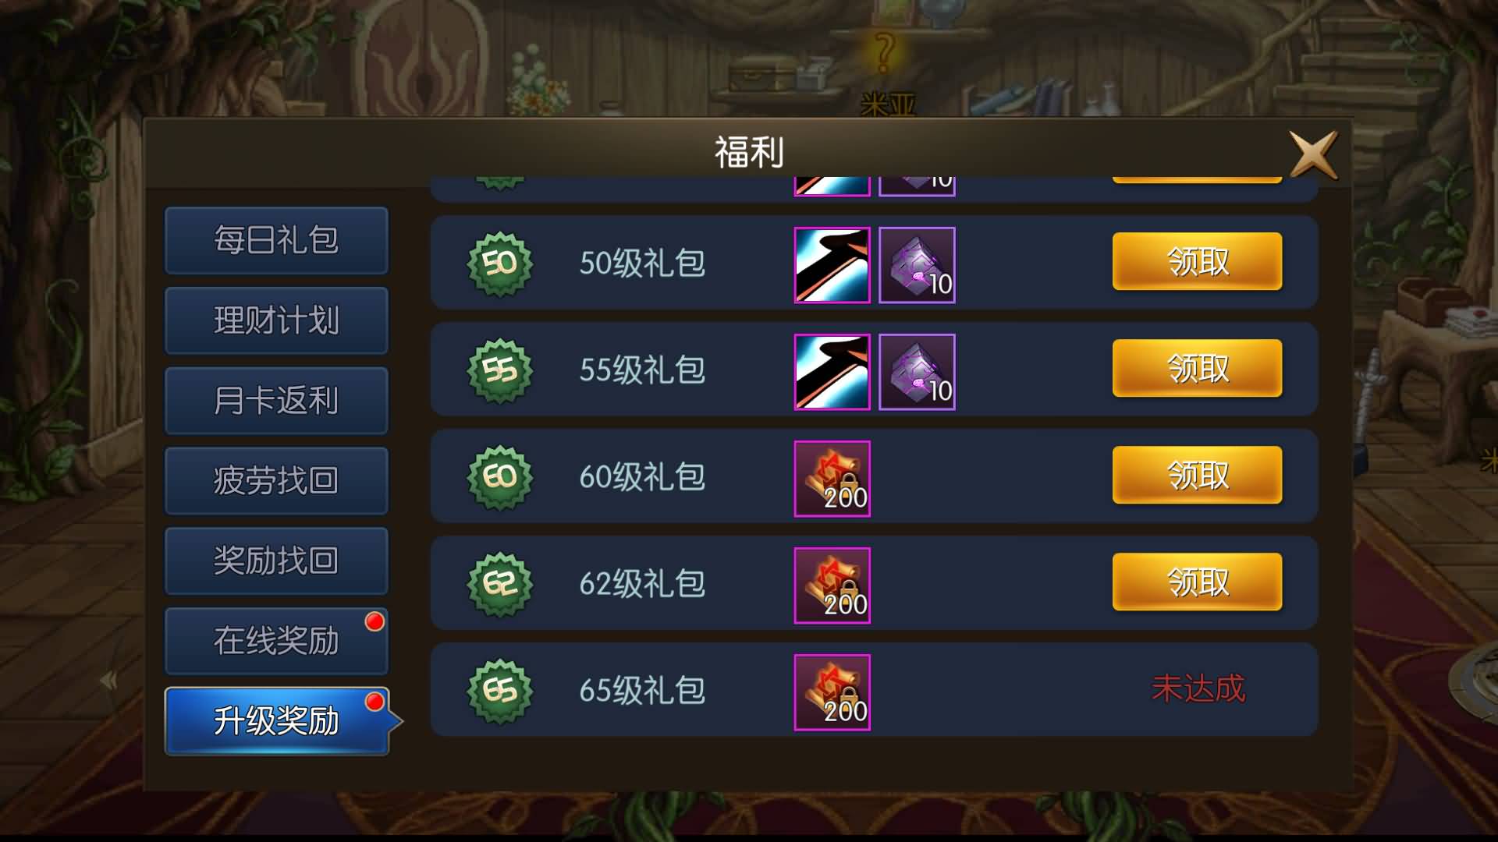Viewport: 1498px width, 842px height.
Task: Go to the 在线奖励 tab
Action: click(x=276, y=641)
